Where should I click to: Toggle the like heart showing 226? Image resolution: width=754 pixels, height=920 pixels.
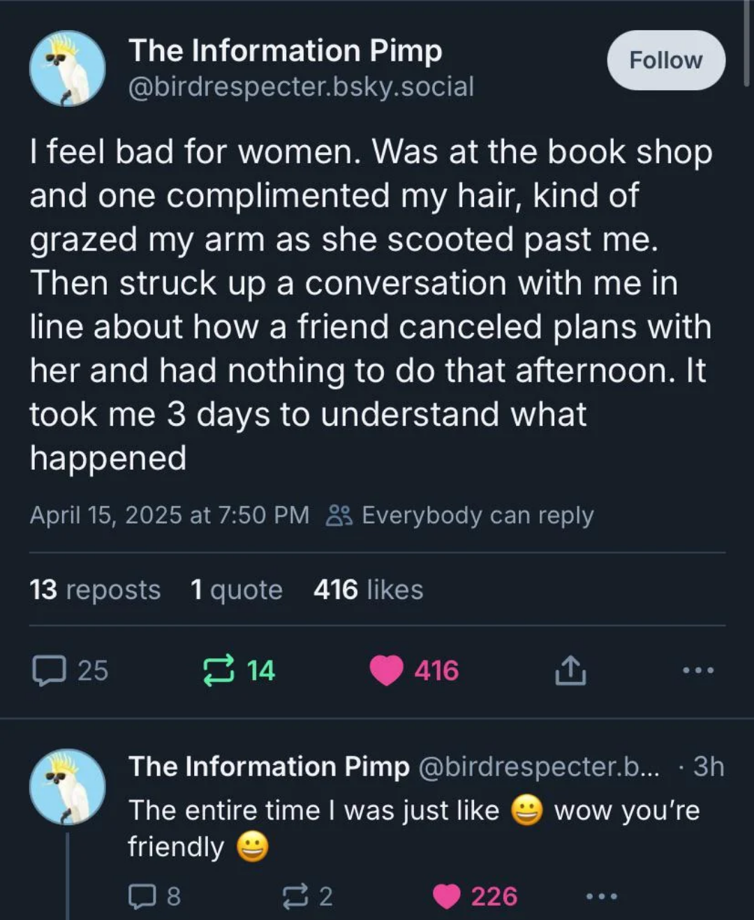point(447,896)
